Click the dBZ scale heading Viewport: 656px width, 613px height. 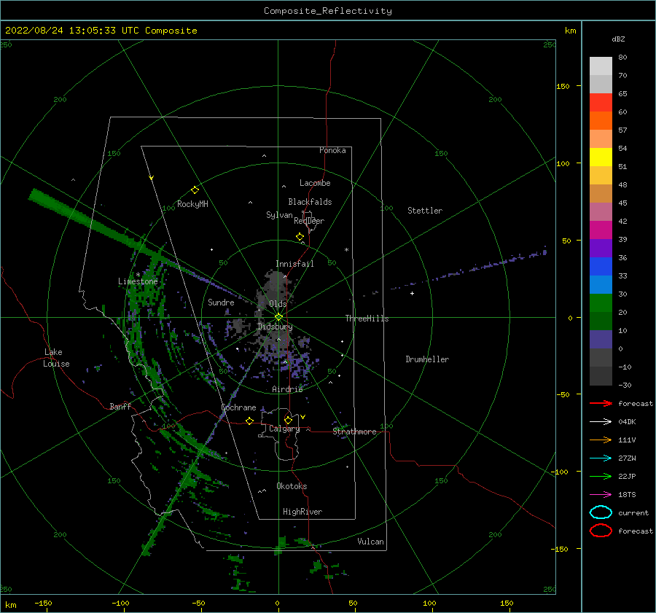click(618, 39)
